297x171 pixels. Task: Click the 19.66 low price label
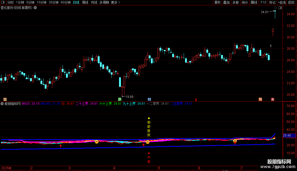click(129, 97)
